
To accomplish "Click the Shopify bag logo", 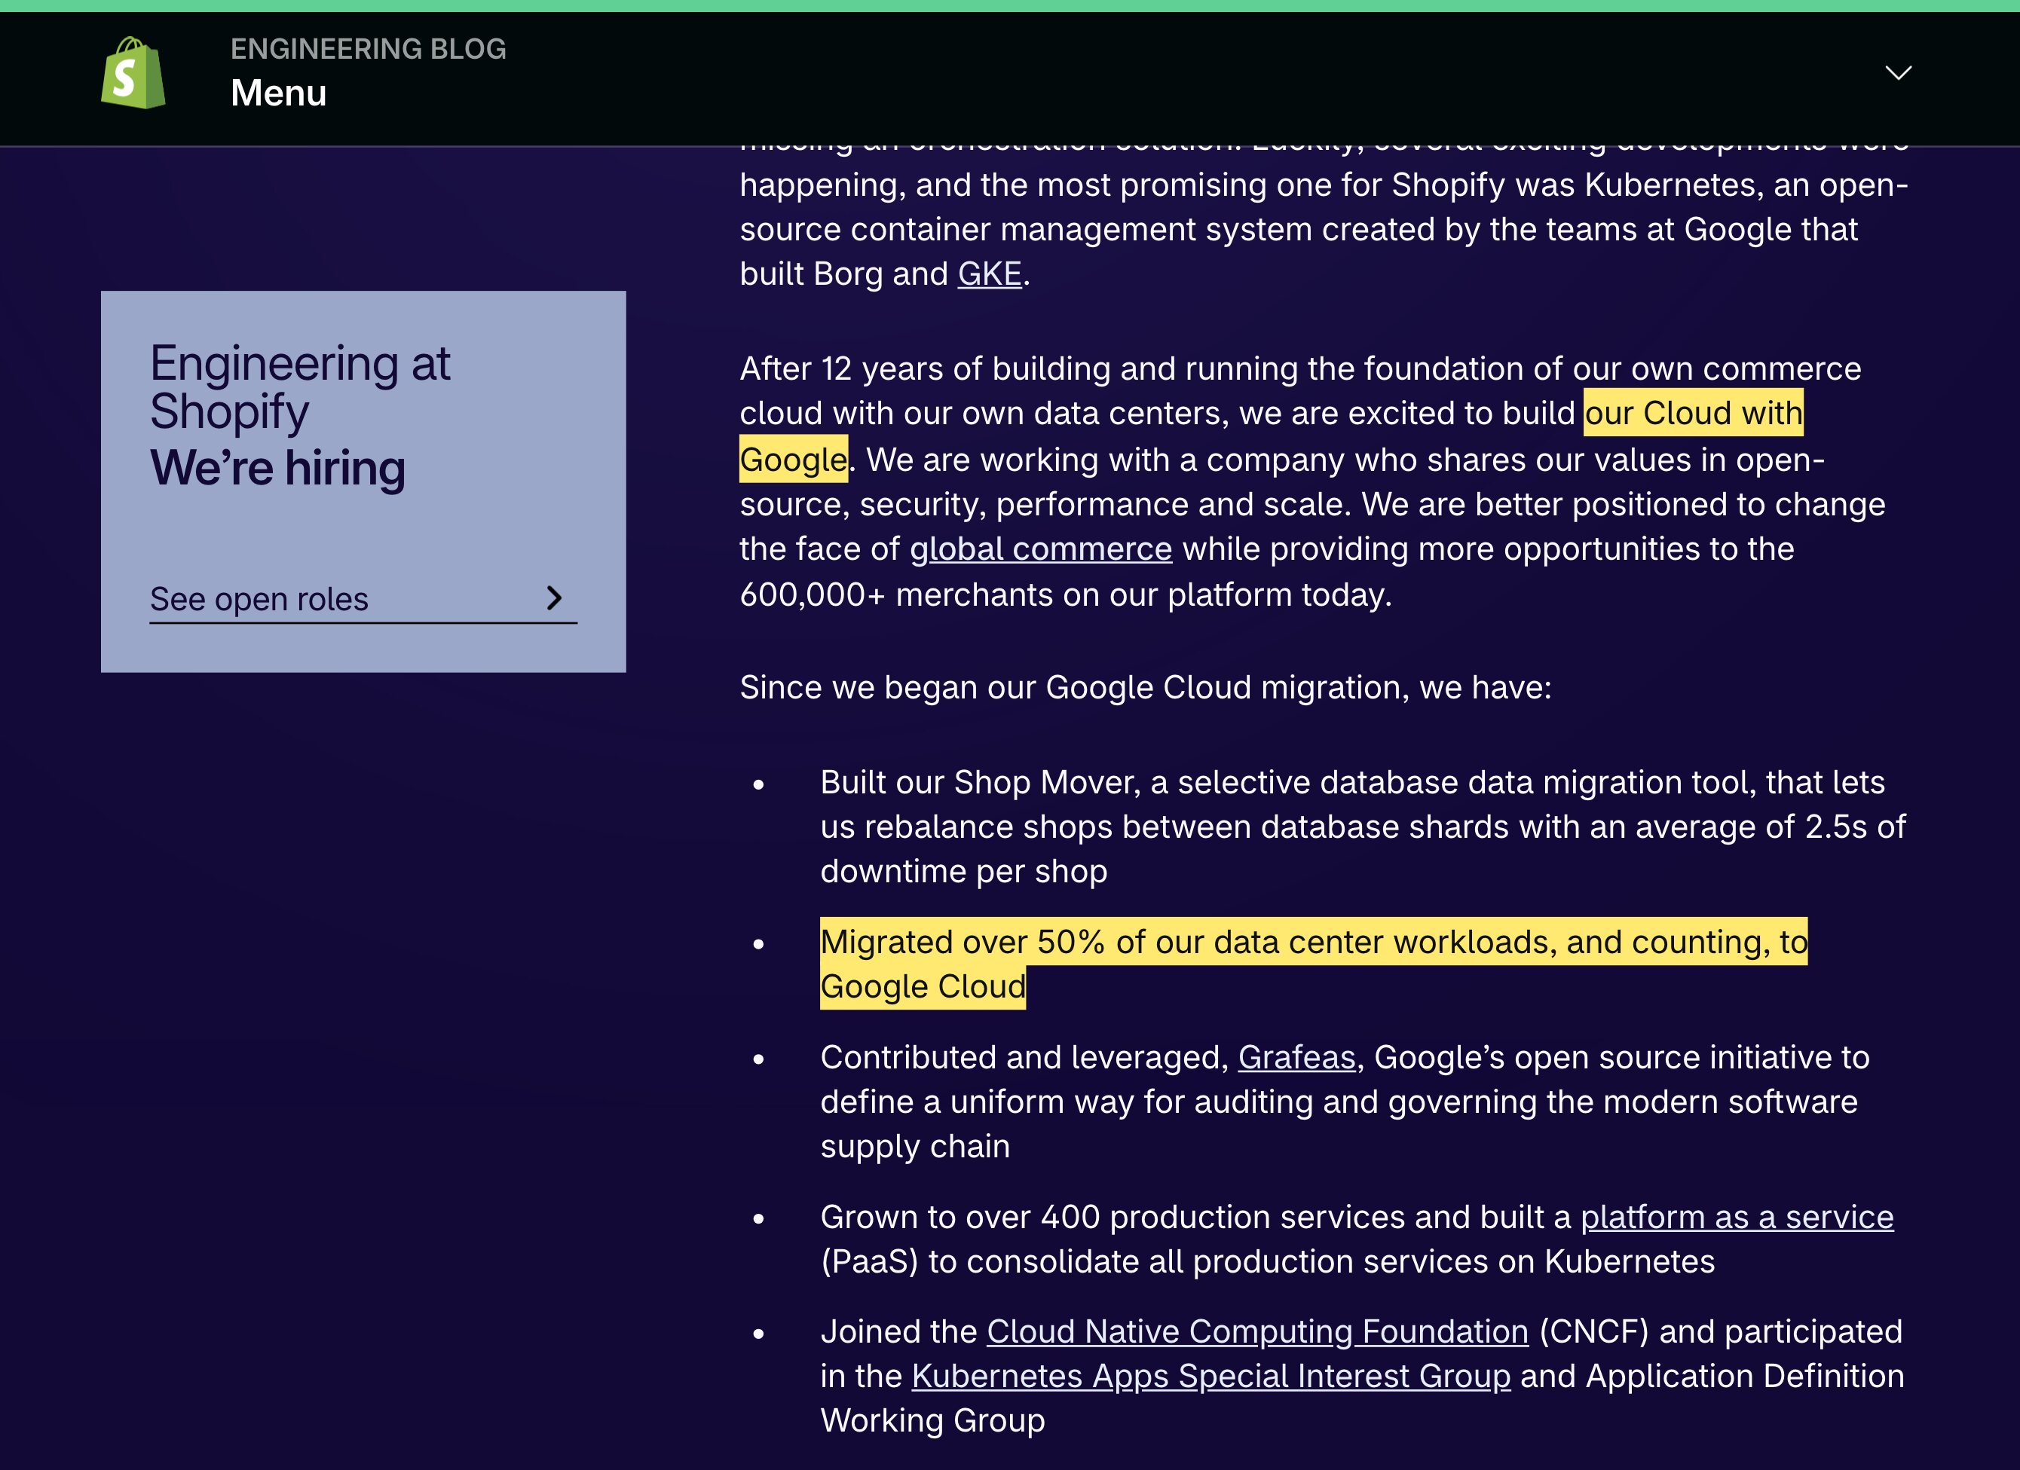I will pos(133,73).
